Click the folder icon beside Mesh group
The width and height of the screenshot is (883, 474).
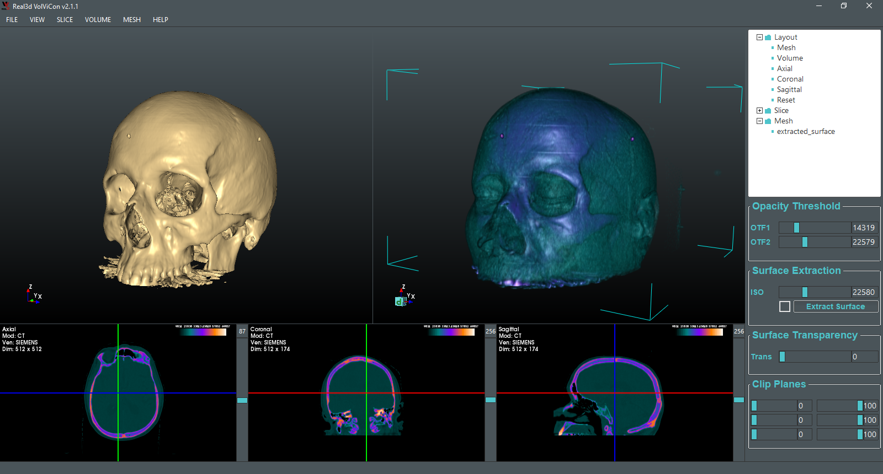click(x=768, y=121)
